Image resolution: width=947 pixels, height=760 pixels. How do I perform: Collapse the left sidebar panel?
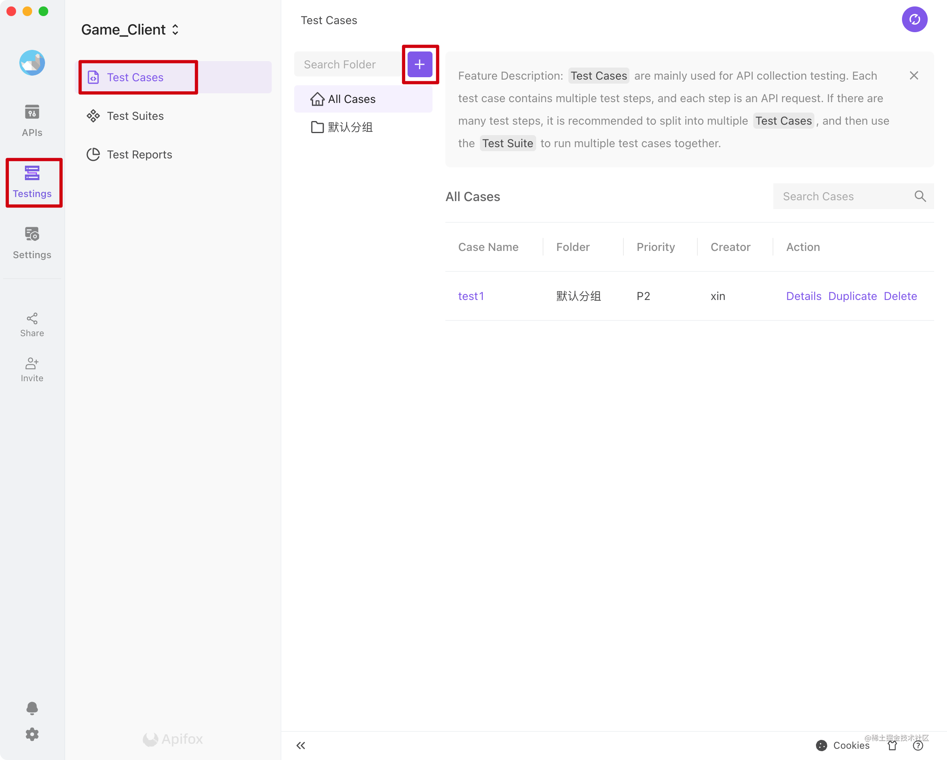pos(301,745)
